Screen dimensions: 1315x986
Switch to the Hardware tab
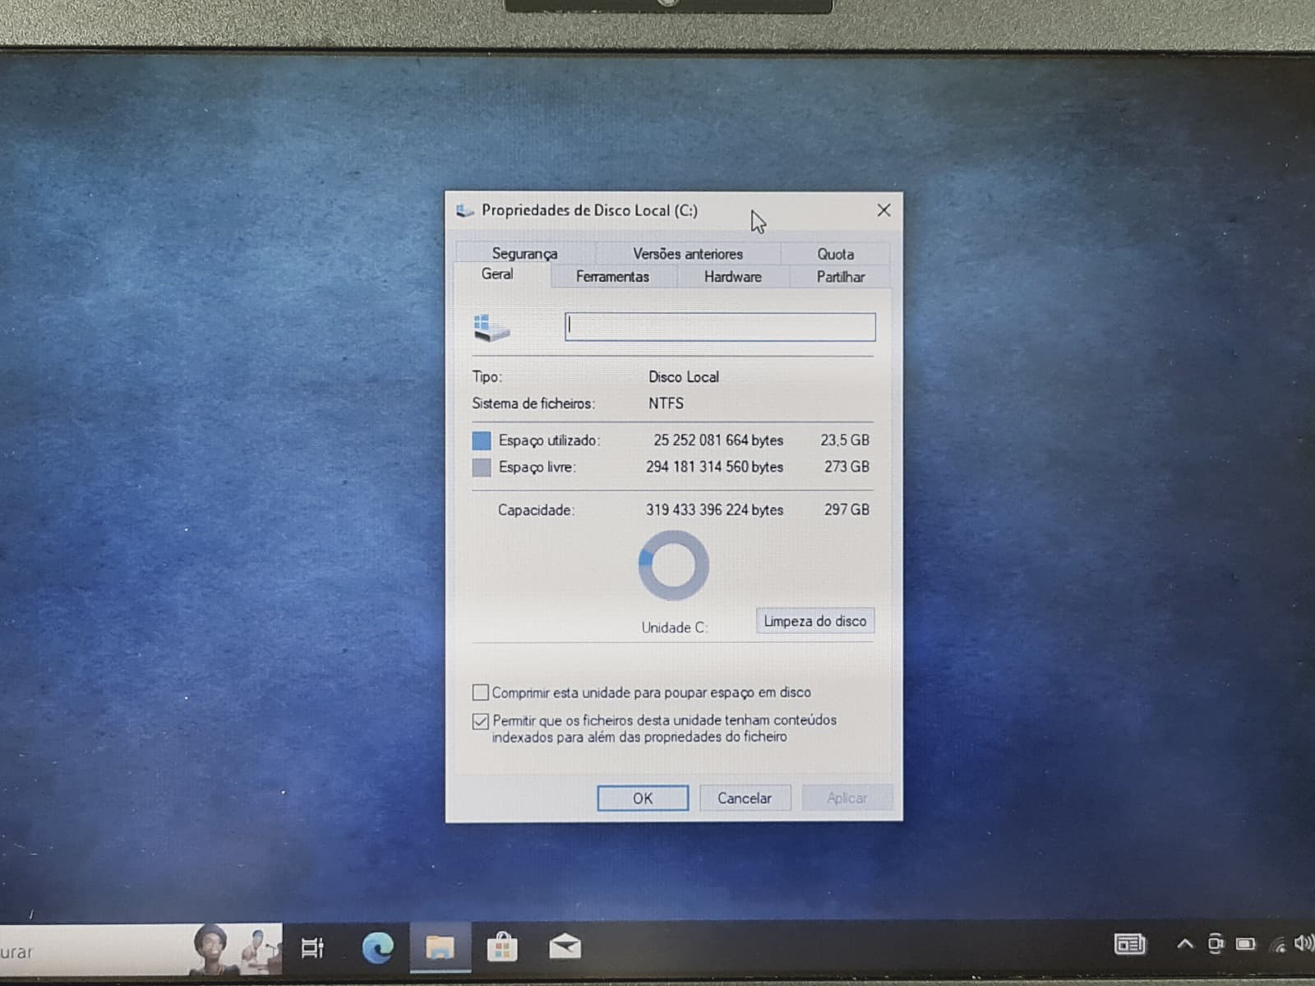pos(732,277)
